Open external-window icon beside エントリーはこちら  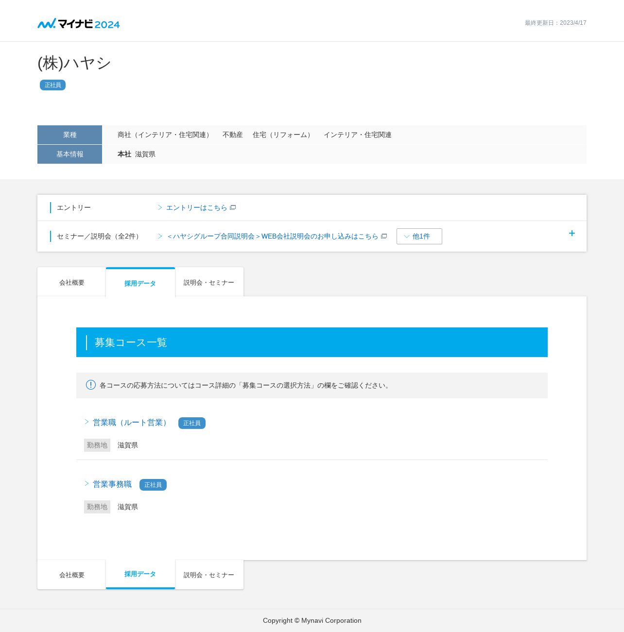[233, 207]
